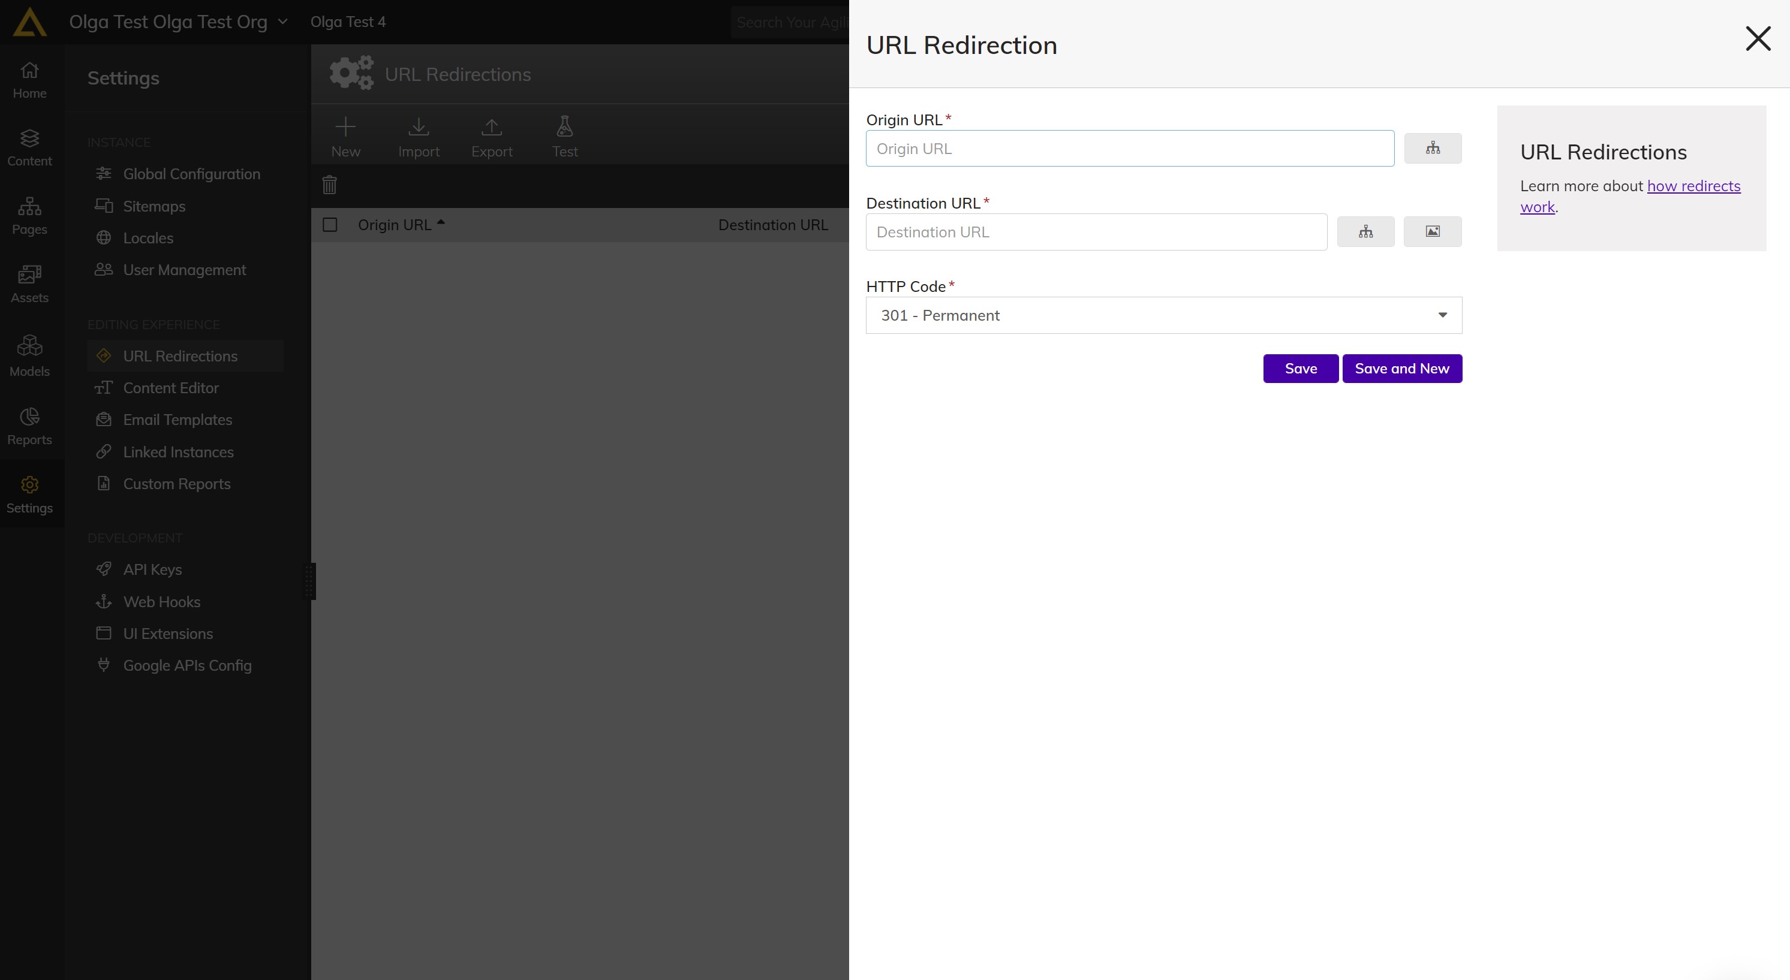Toggle the select-all checkbox in table header
Image resolution: width=1790 pixels, height=980 pixels.
point(330,224)
